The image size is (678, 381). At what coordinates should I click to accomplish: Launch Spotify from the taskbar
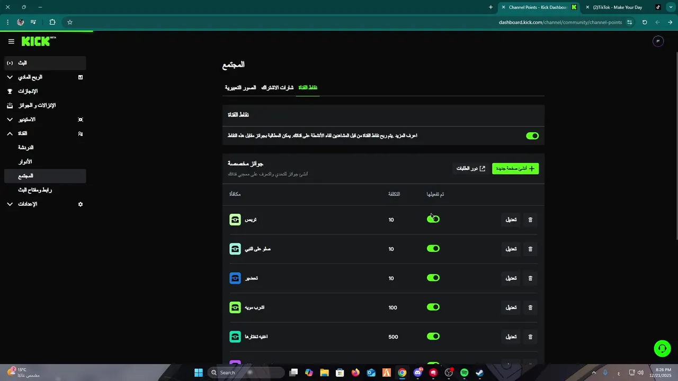coord(465,373)
